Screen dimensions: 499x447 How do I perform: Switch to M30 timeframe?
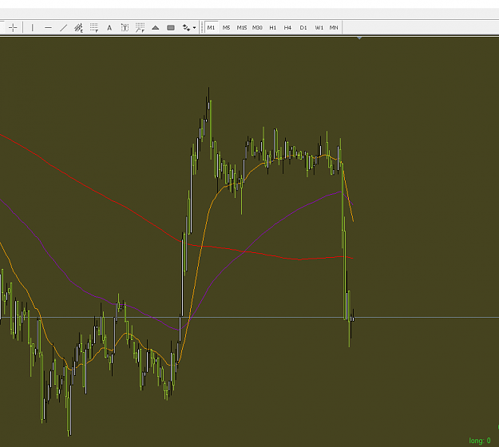(x=257, y=28)
